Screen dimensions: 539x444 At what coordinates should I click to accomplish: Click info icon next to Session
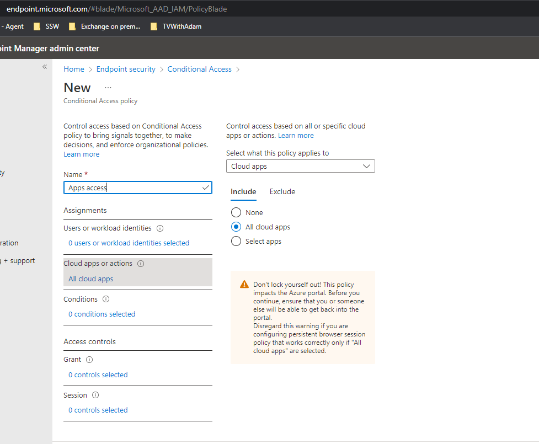95,395
